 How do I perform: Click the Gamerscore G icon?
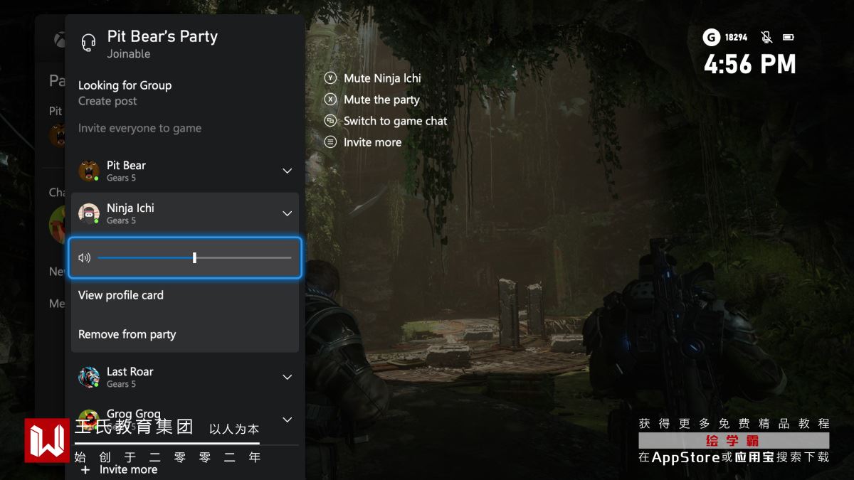coord(711,37)
